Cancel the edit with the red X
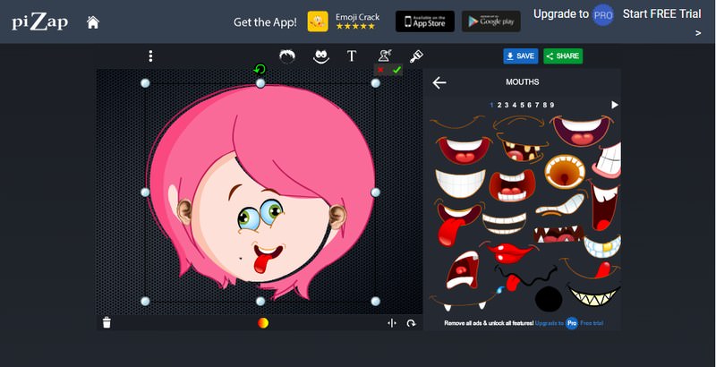The height and width of the screenshot is (367, 716). click(x=380, y=70)
